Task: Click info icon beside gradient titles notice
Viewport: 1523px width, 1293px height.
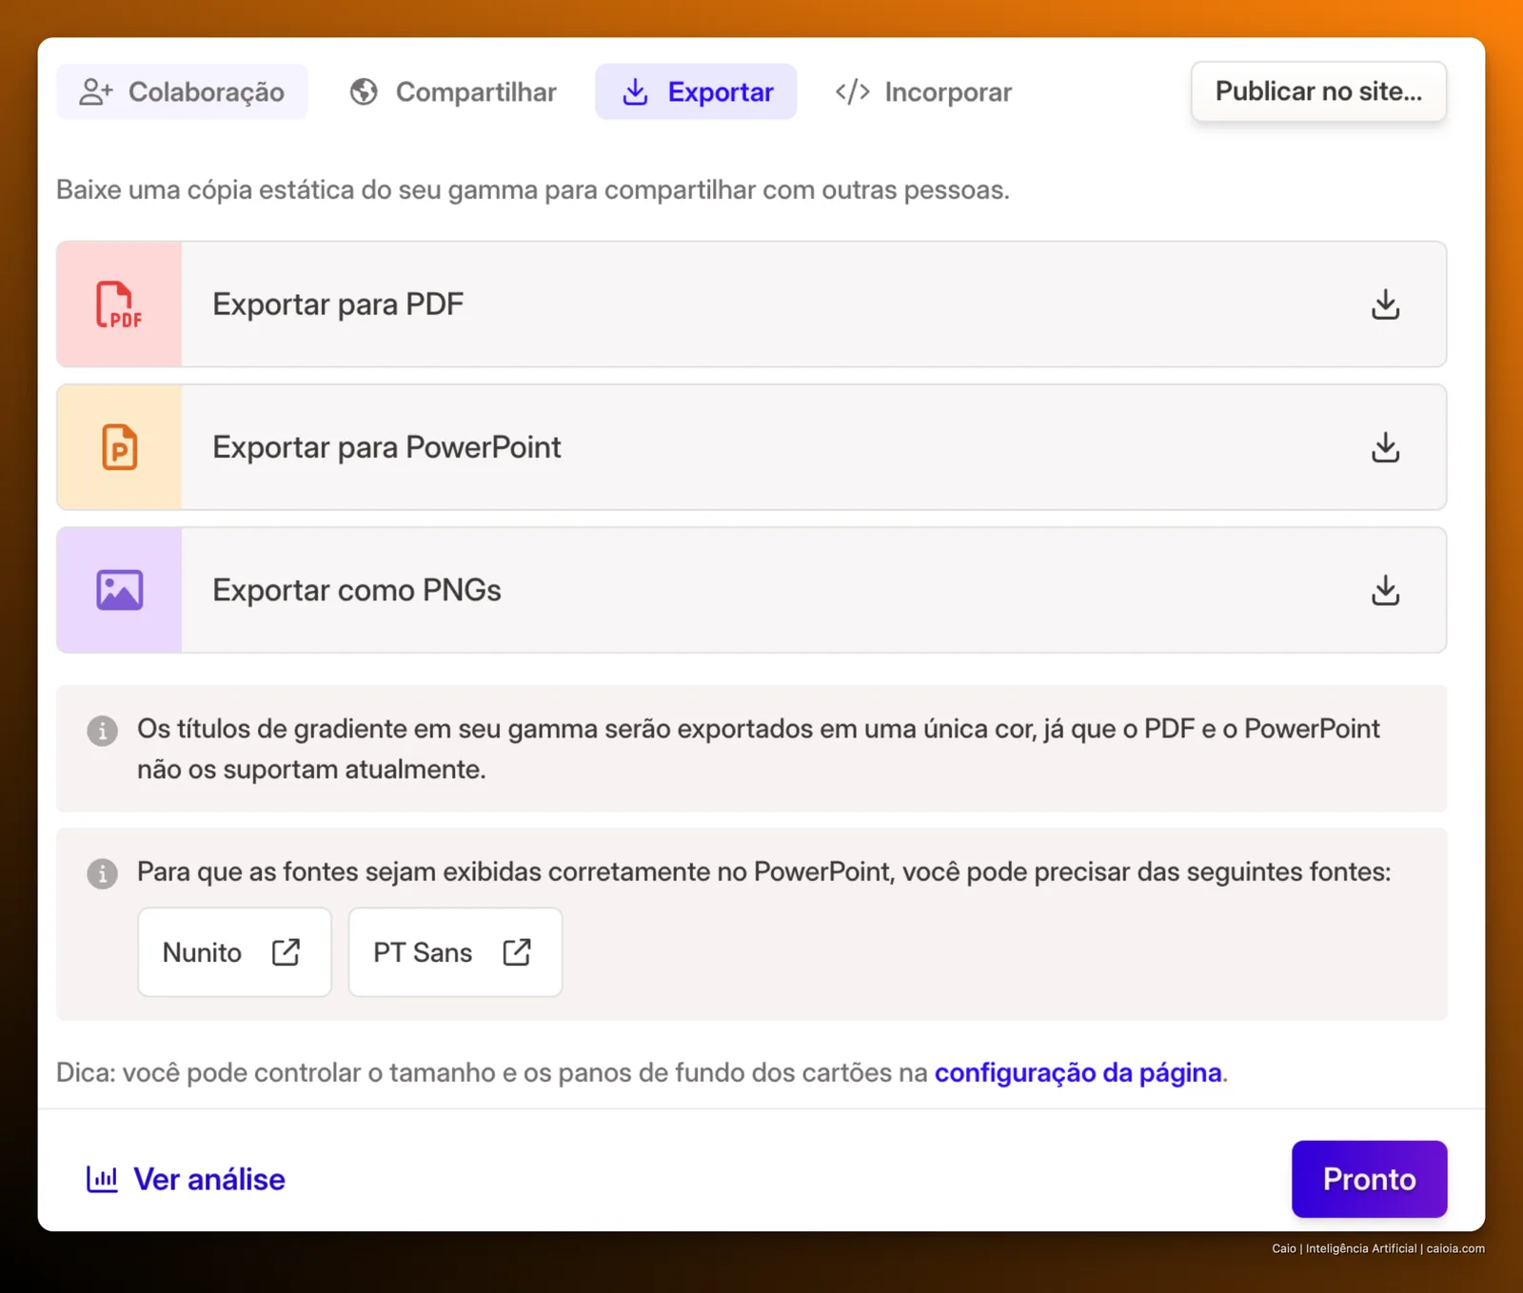Action: [x=102, y=731]
